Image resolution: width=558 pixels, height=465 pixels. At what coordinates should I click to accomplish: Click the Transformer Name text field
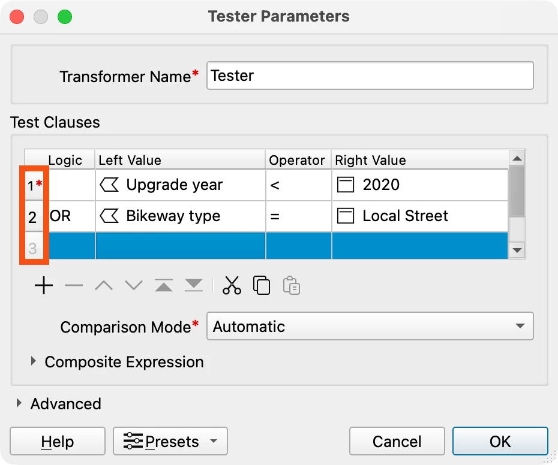(x=370, y=76)
